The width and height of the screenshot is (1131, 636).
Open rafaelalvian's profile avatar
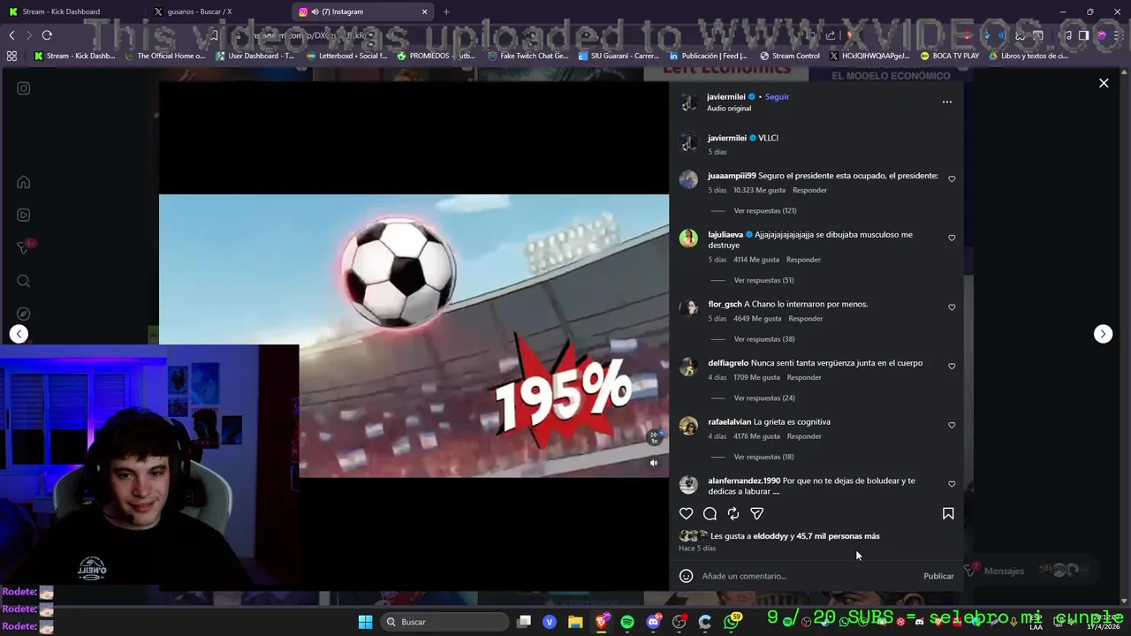(x=688, y=426)
